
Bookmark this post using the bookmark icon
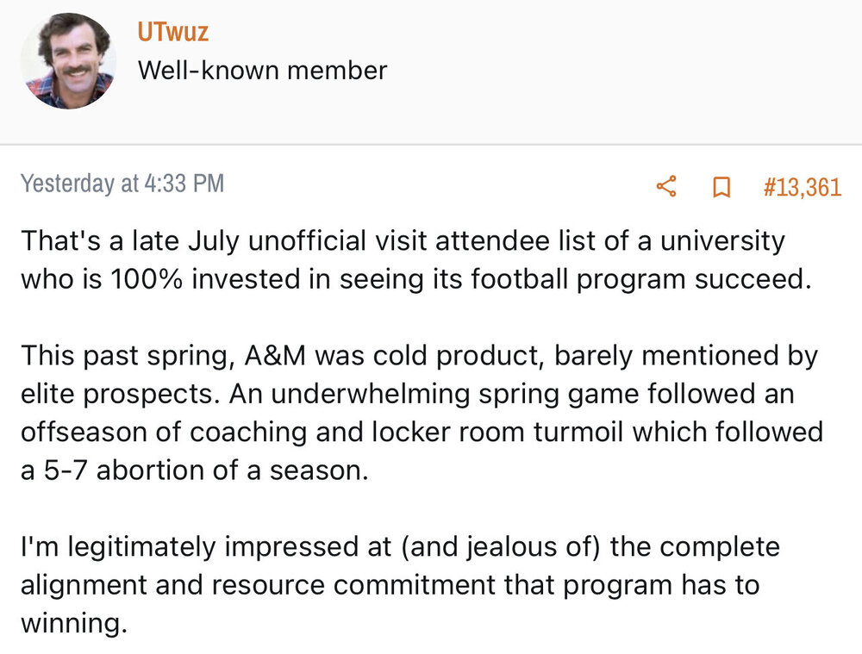click(x=721, y=187)
